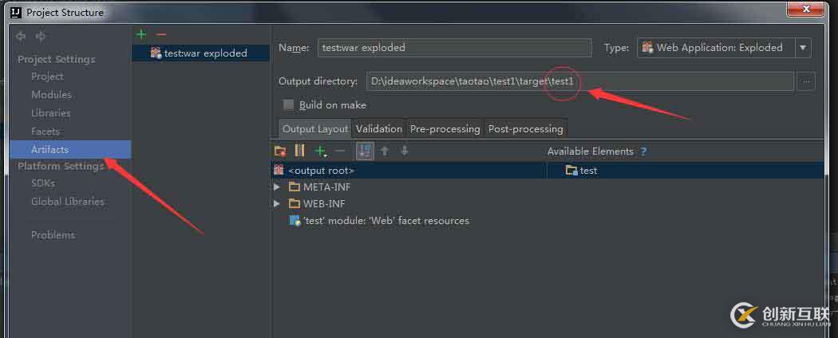
Task: Click the Available Elements help question mark
Action: (x=644, y=151)
